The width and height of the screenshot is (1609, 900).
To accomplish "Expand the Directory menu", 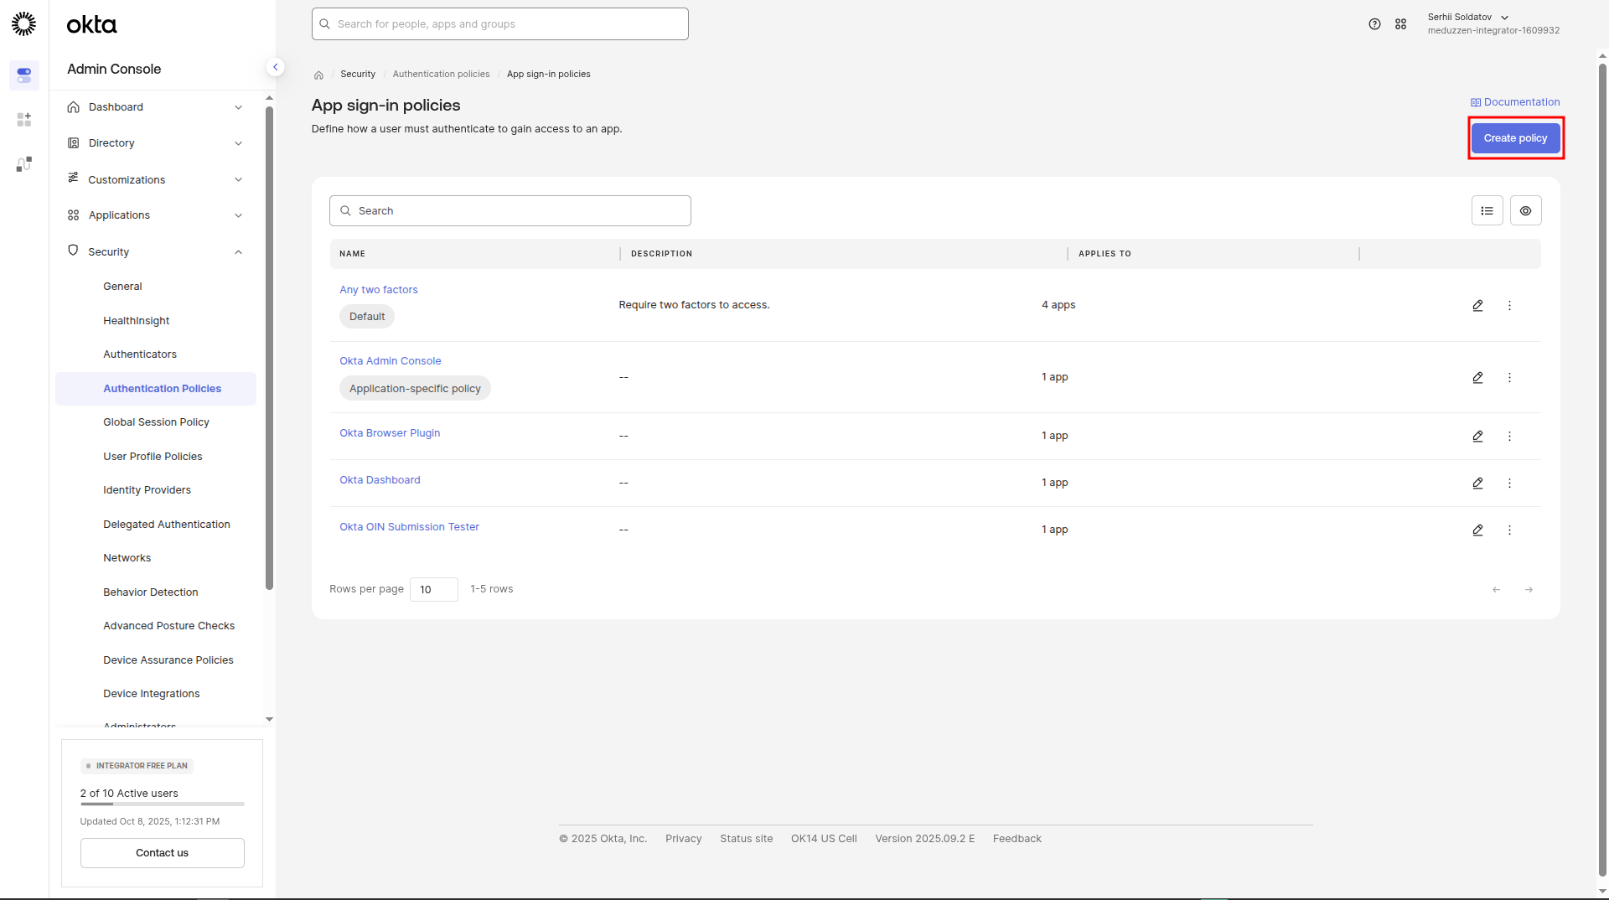I will coord(156,143).
